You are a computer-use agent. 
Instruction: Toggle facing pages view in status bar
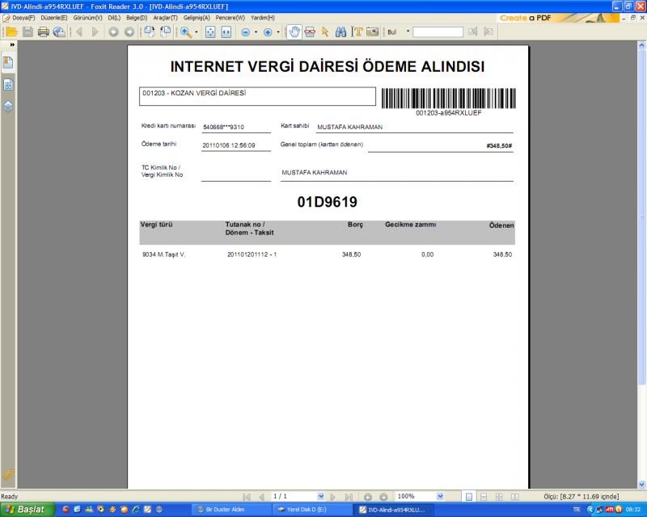[x=499, y=496]
